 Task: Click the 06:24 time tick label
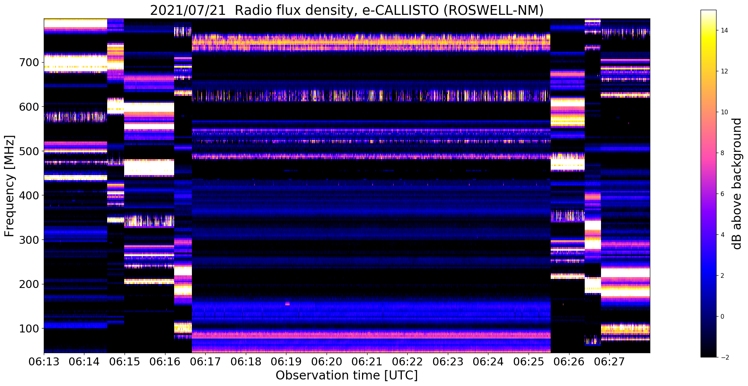pos(488,361)
